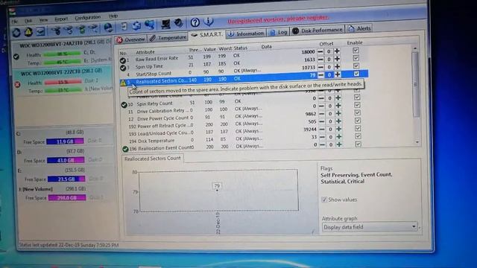Toggle Enable checkbox for data value 39244
477x268 pixels.
[x=358, y=128]
